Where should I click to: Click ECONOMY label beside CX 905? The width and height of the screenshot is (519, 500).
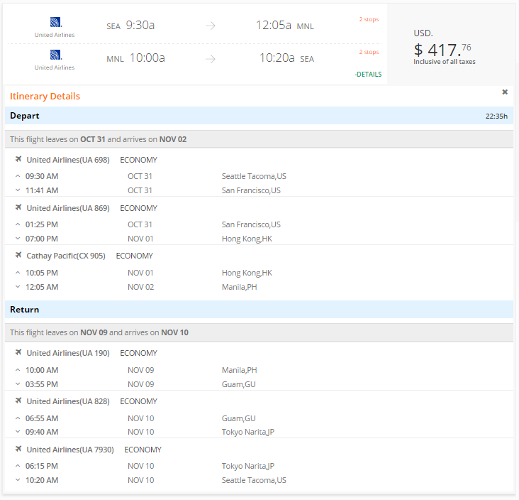point(135,256)
